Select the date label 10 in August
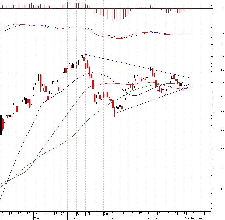 tap(159, 214)
